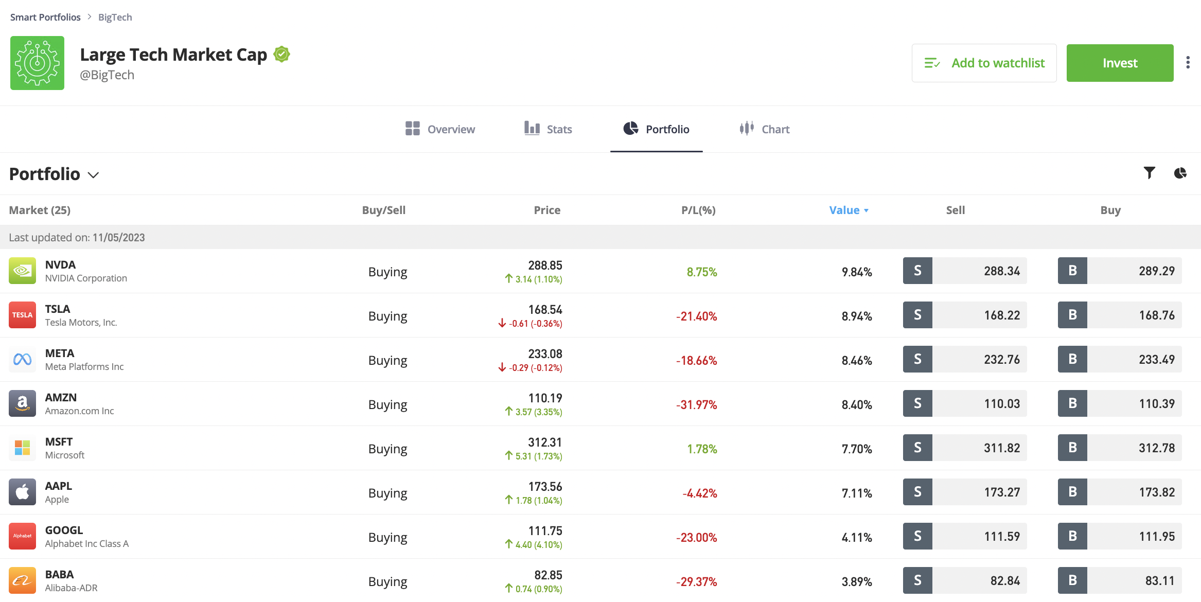Buy META at 233.49
This screenshot has width=1201, height=602.
click(1120, 359)
